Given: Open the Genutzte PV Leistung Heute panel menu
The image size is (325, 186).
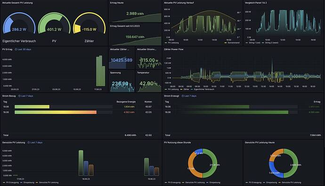Looking at the screenshot, I should pyautogui.click(x=260, y=143).
